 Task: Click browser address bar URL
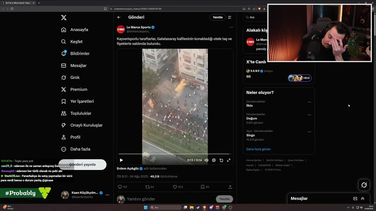138,9
